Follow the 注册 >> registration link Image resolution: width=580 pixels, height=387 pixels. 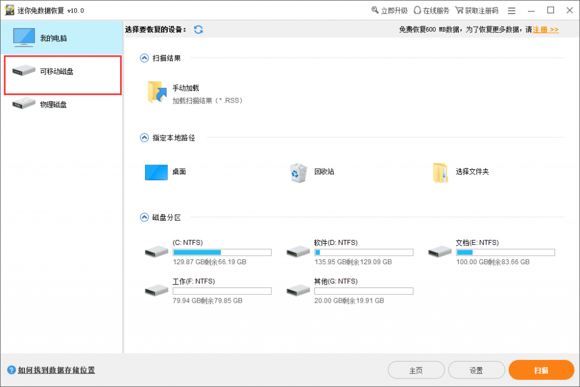(545, 29)
